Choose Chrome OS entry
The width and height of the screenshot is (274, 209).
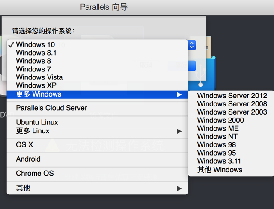click(x=35, y=174)
